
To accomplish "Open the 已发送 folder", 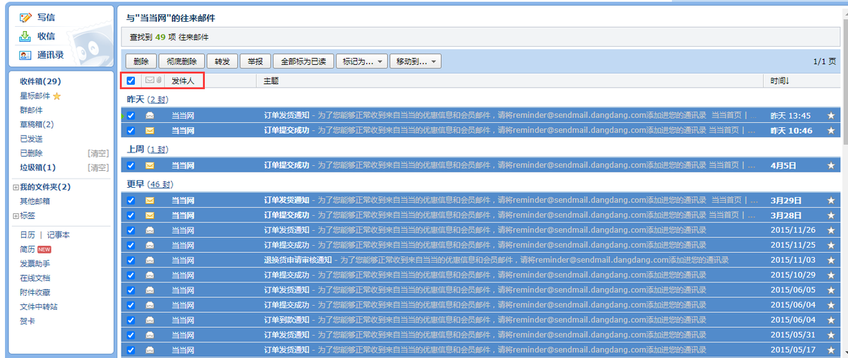I will 31,139.
